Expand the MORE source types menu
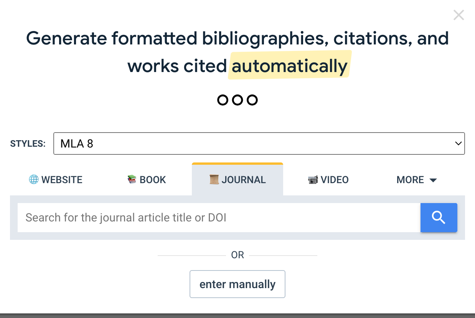This screenshot has width=475, height=318. tap(411, 180)
